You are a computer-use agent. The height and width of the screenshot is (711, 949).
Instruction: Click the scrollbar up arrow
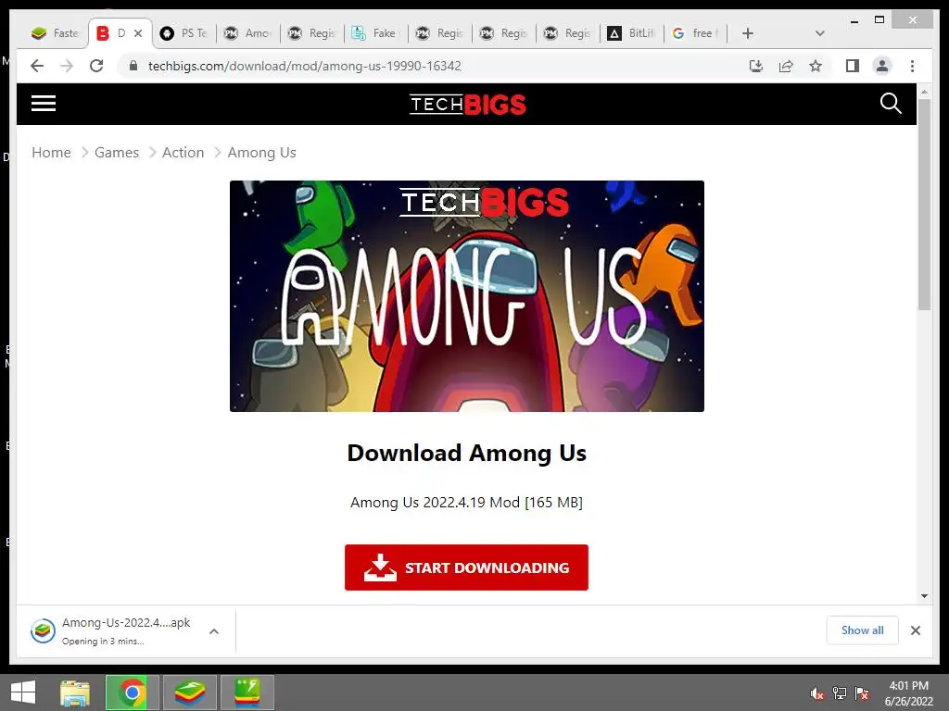924,92
